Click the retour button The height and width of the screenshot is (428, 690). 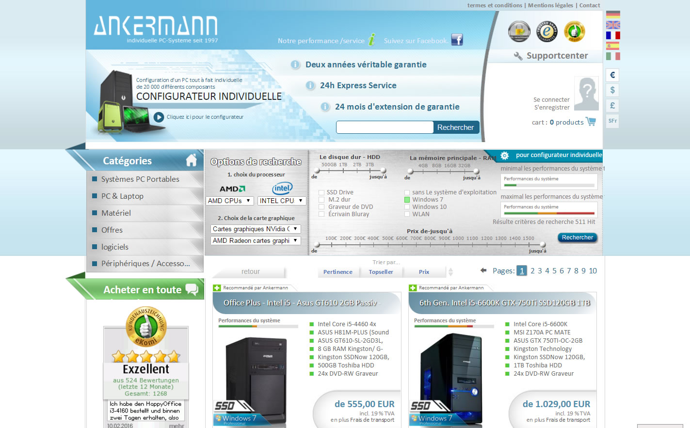251,271
